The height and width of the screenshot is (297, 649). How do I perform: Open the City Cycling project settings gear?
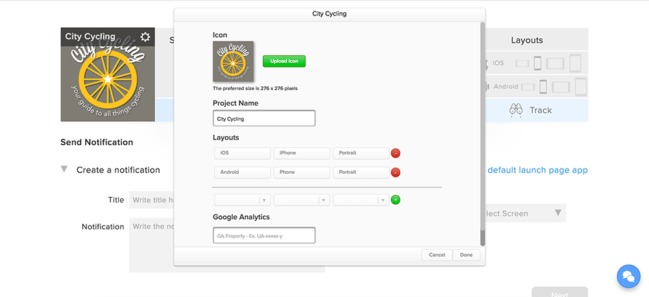pyautogui.click(x=145, y=37)
